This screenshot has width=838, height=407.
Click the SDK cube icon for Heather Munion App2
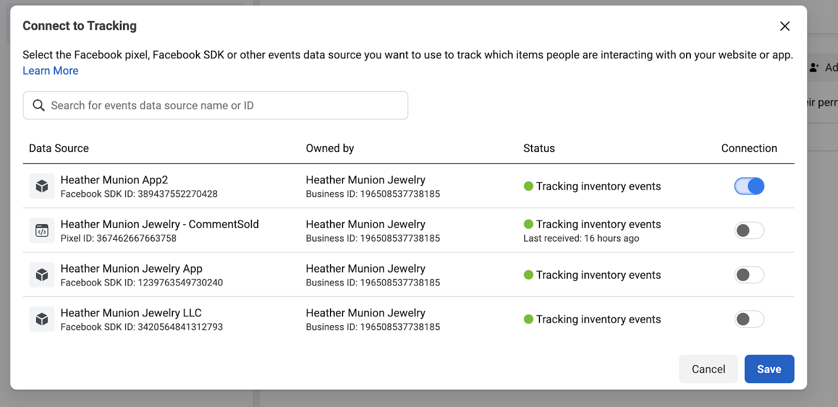tap(42, 186)
